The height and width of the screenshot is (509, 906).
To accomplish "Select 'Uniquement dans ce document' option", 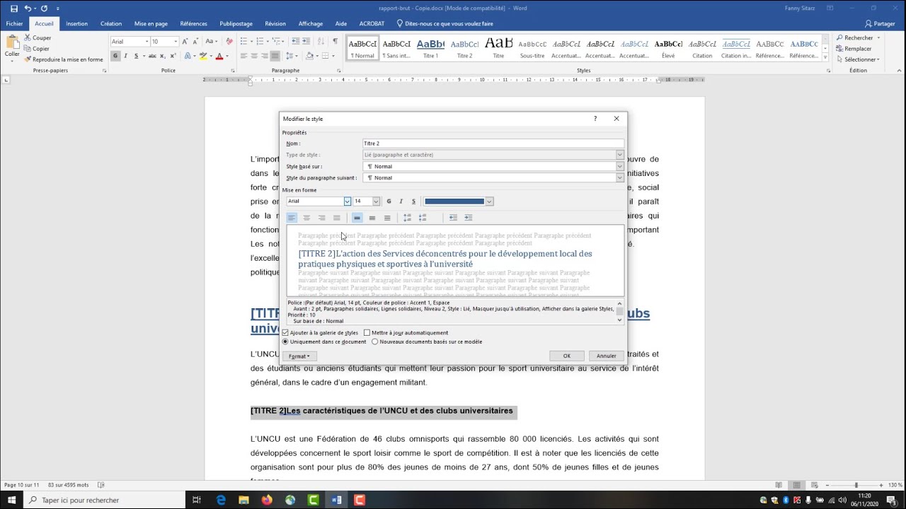I will (x=285, y=341).
